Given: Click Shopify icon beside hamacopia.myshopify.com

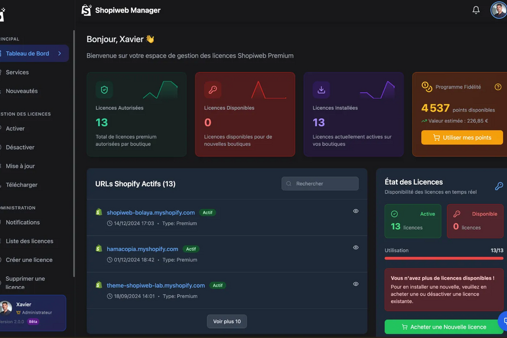Looking at the screenshot, I should [99, 248].
